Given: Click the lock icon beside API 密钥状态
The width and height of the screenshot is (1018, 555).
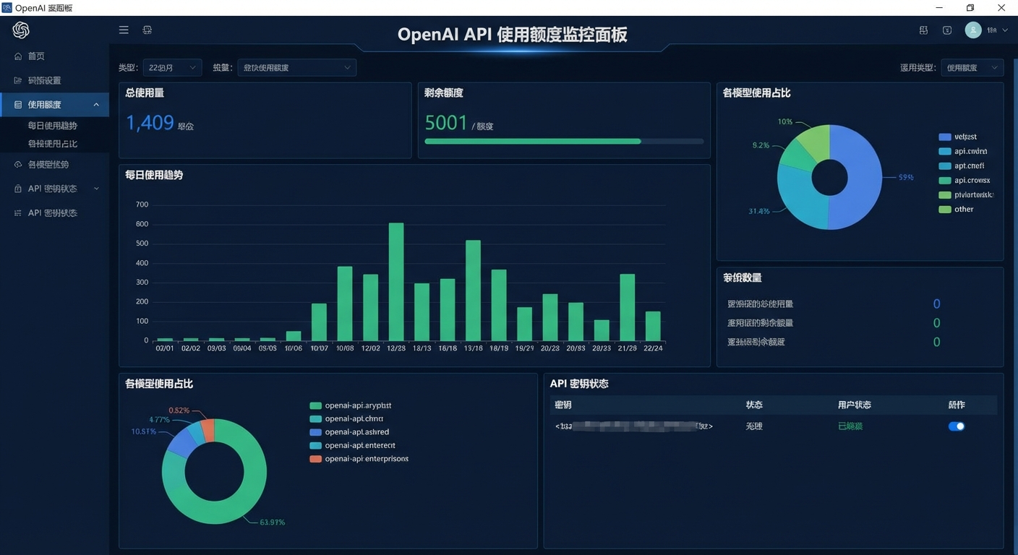Looking at the screenshot, I should pos(18,189).
